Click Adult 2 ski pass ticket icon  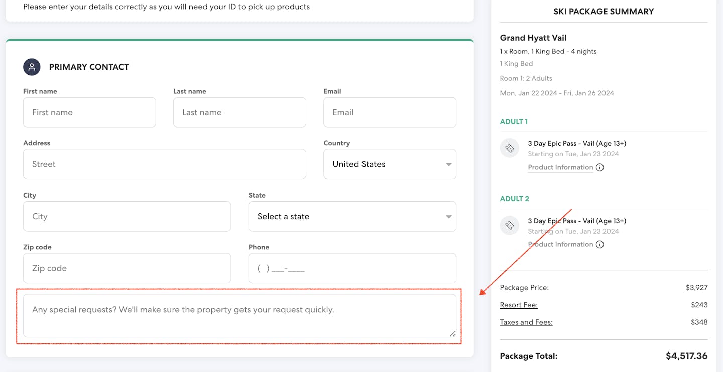click(x=510, y=226)
